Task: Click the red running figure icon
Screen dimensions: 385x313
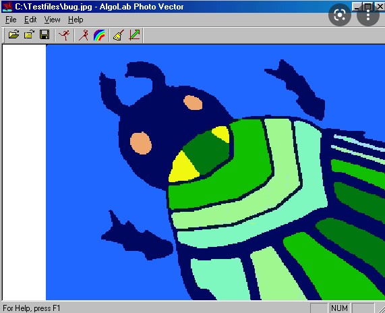Action: coord(64,35)
